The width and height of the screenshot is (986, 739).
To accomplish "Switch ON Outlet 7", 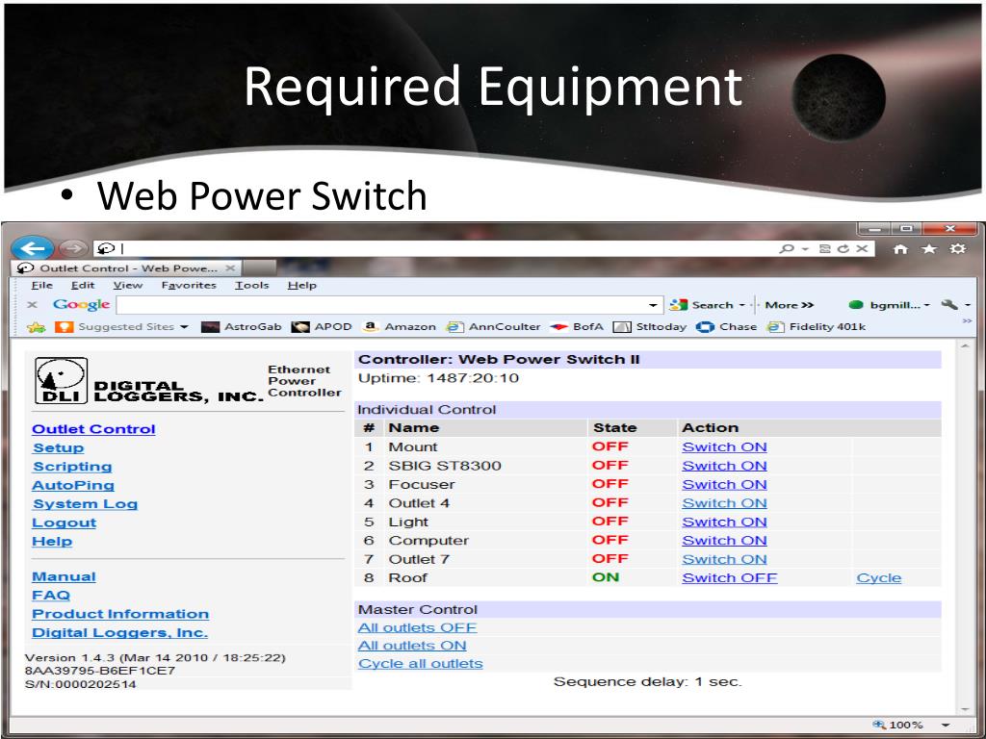I will [724, 559].
